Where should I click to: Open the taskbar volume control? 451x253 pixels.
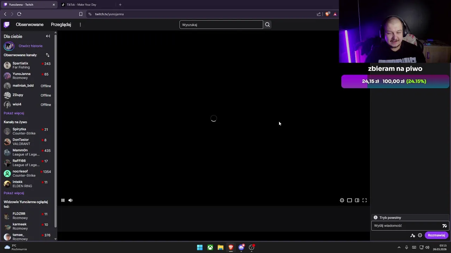[427, 247]
